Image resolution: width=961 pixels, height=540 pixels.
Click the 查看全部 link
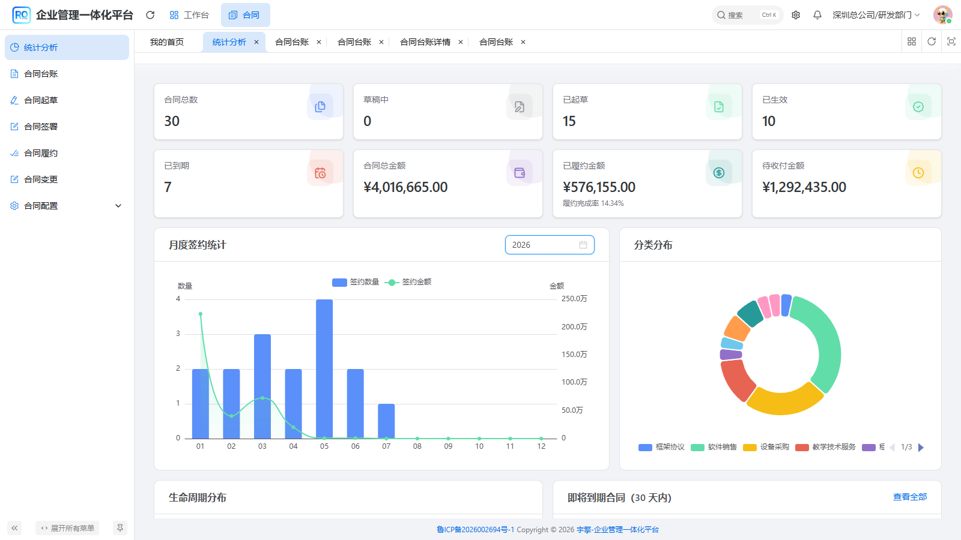tap(910, 497)
